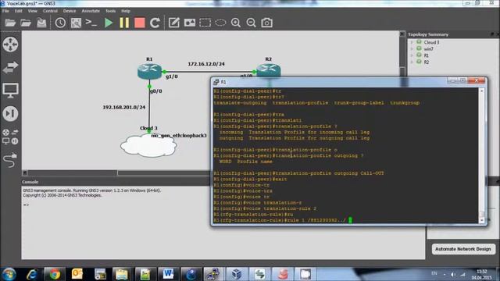Select the Draw rectangle tool
The image size is (500, 281).
pos(205,23)
